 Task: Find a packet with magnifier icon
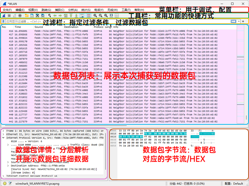click(50, 15)
